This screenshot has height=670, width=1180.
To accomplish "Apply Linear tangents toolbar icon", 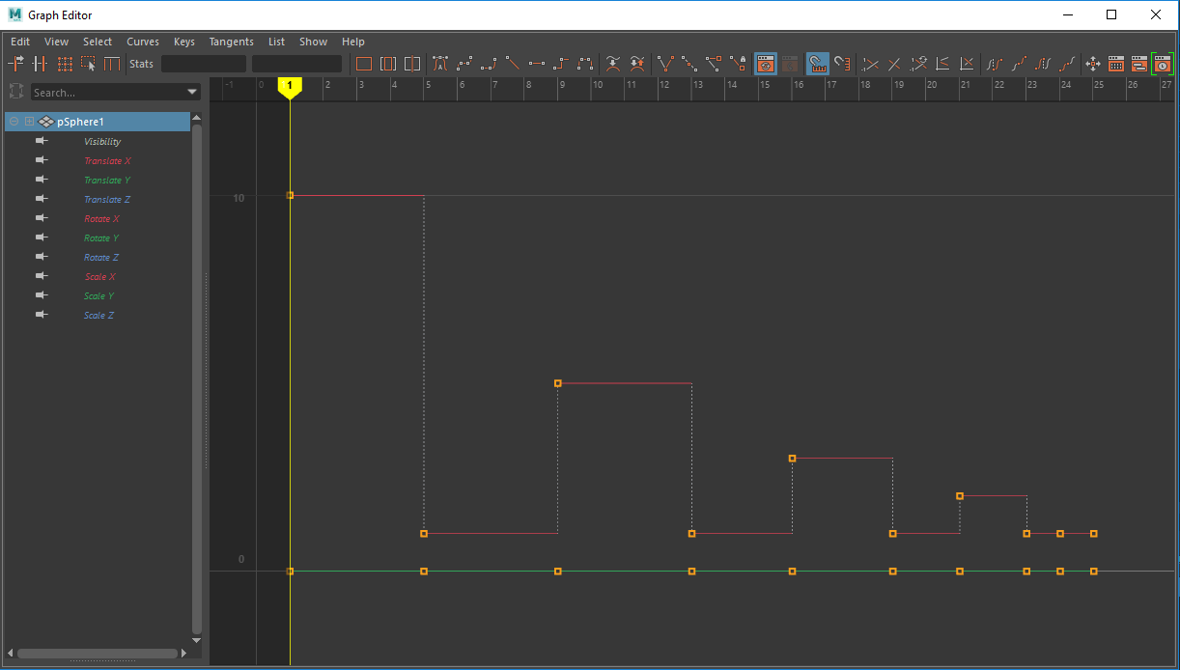I will tap(513, 65).
